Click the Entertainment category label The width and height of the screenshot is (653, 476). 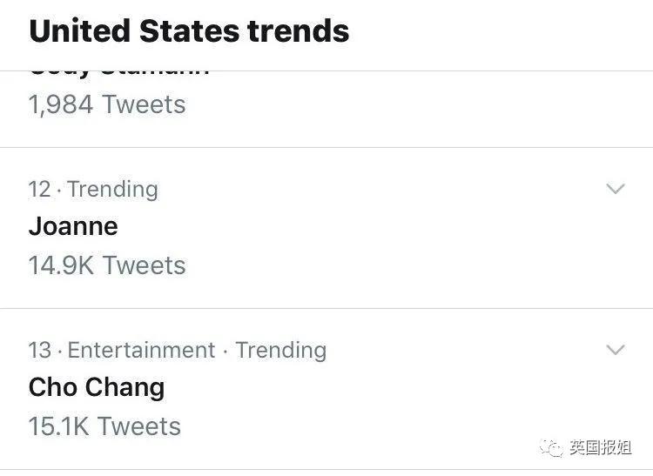coord(141,350)
